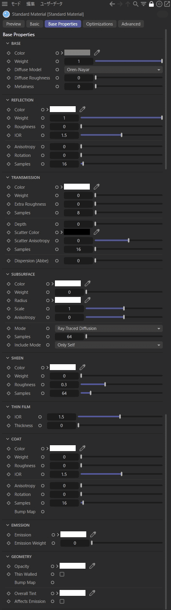The height and width of the screenshot is (610, 171).
Task: Collapse the GEOMETRY section
Action: 8,557
